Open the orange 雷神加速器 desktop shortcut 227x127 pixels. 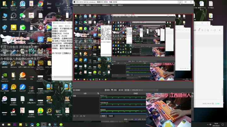pos(22,76)
